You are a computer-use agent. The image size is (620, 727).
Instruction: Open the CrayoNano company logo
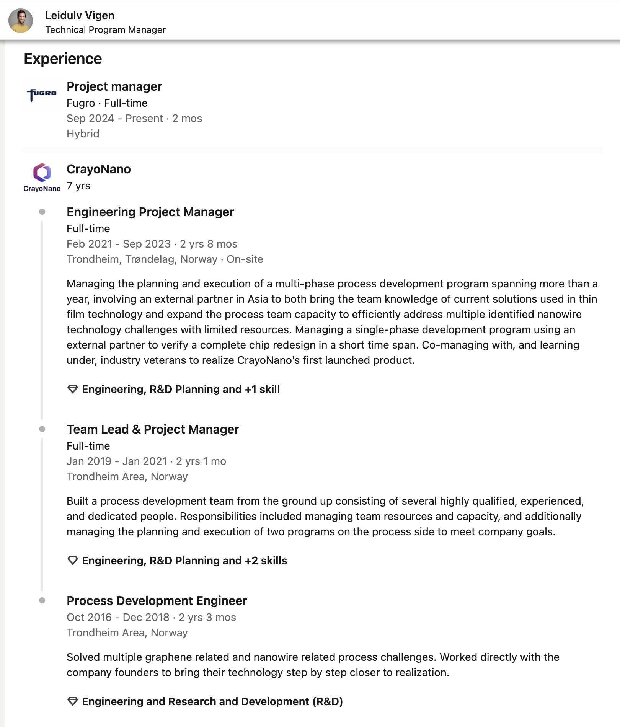click(x=42, y=177)
